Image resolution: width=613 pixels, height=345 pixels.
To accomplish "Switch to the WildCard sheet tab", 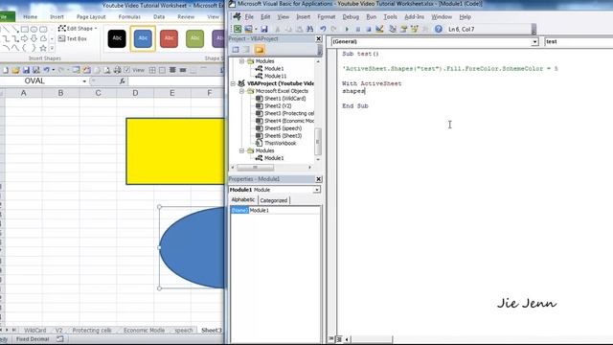I will coord(34,330).
